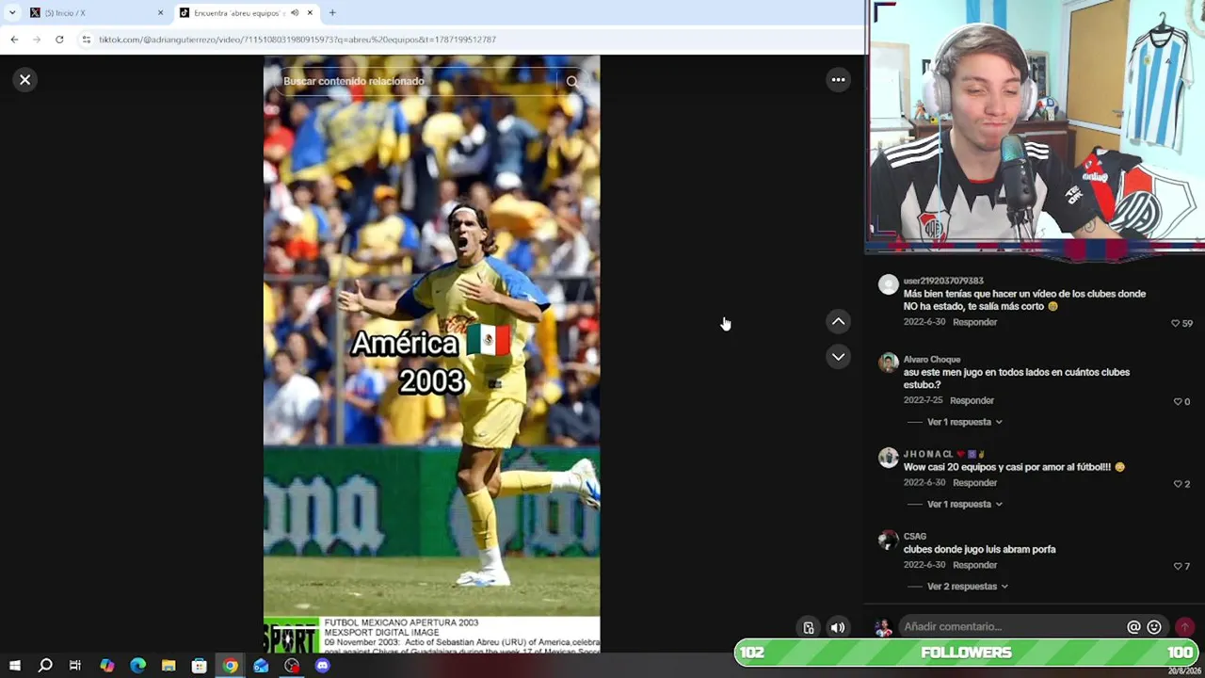Click the video frame showing 'América 2003'

pos(431,354)
